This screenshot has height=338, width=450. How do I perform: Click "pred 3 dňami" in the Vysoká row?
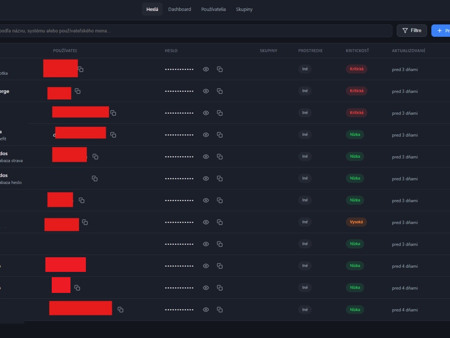click(x=405, y=222)
